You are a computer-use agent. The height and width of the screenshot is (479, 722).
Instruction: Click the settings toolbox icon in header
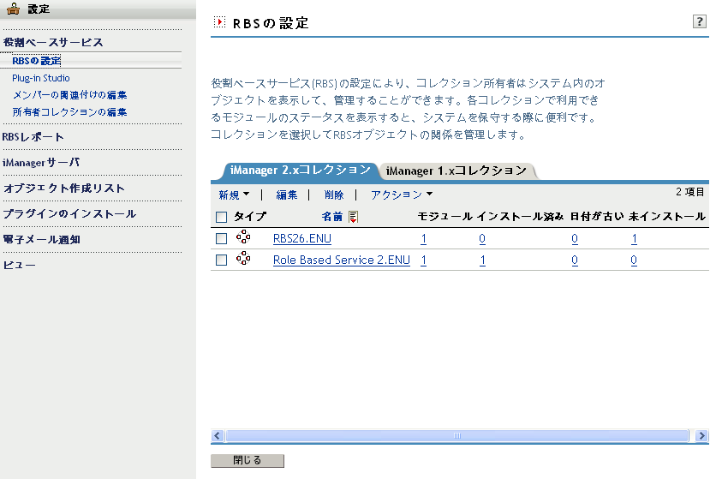coord(14,9)
